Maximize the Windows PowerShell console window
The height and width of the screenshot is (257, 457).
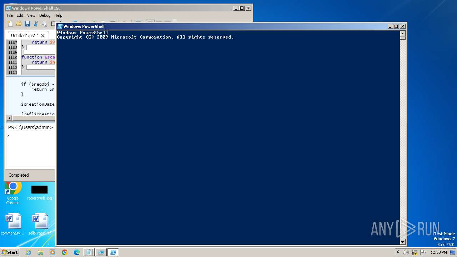pyautogui.click(x=396, y=26)
